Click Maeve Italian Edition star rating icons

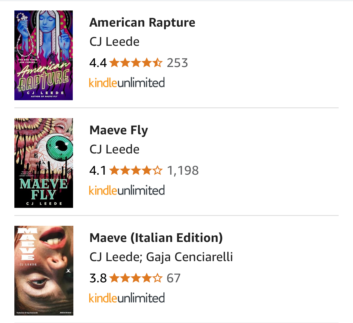click(136, 278)
